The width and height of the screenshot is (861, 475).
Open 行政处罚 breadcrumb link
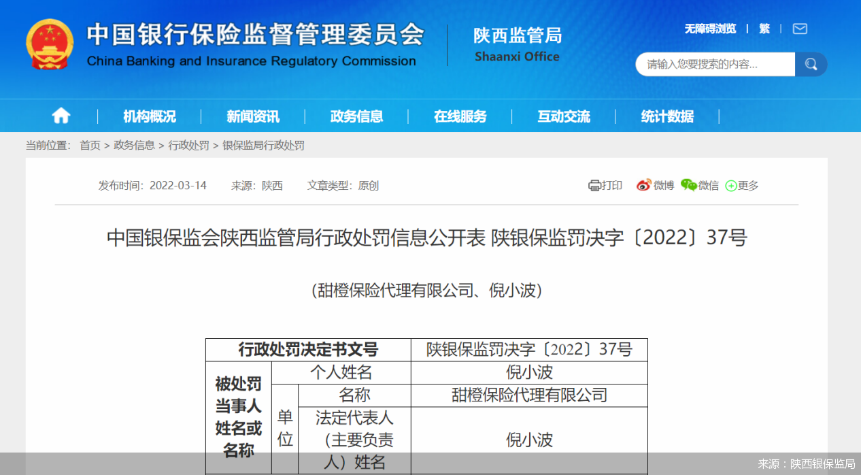tap(188, 145)
